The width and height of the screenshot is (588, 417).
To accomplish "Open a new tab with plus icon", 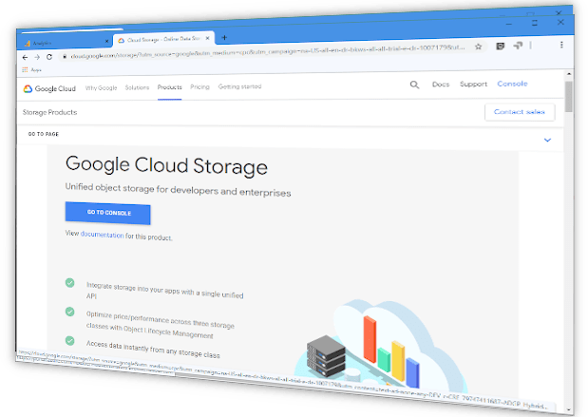I will pyautogui.click(x=224, y=37).
